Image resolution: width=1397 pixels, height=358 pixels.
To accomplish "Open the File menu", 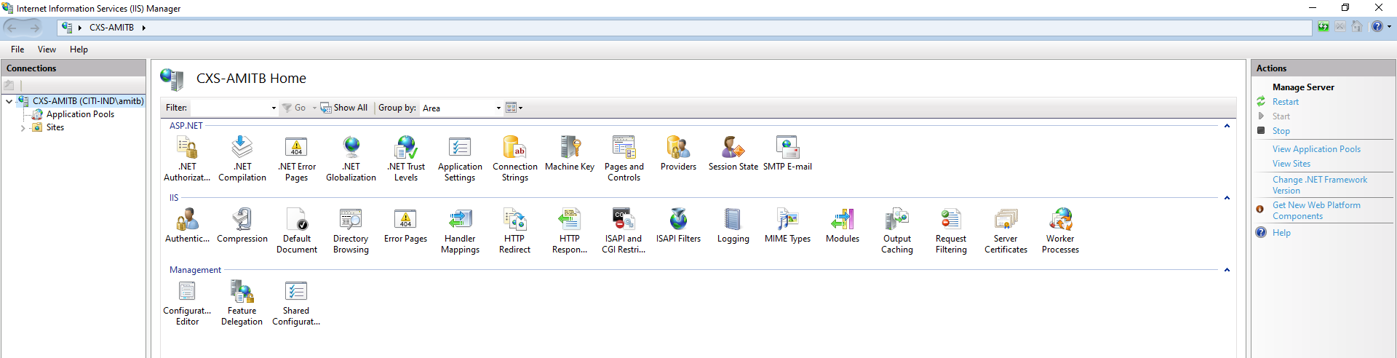I will (17, 49).
